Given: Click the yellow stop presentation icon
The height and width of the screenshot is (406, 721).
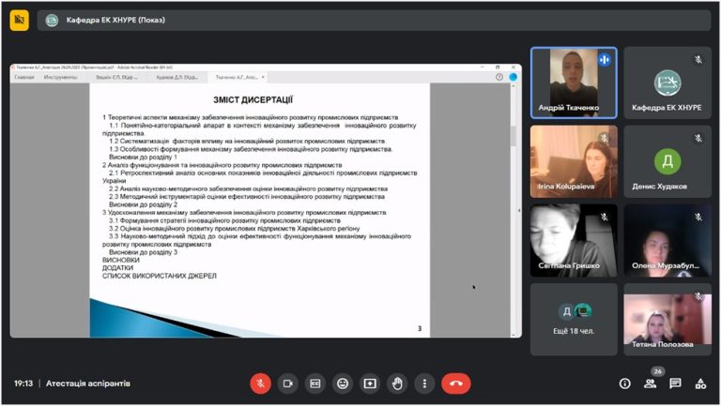Looking at the screenshot, I should pyautogui.click(x=20, y=20).
